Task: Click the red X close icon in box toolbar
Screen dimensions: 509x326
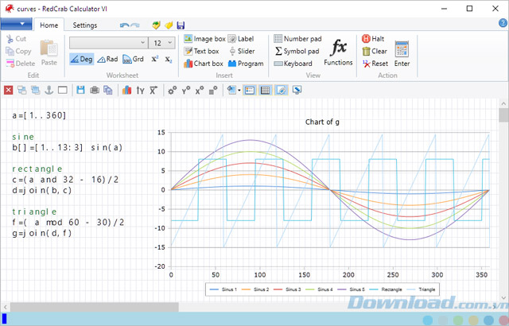Action: (9, 90)
